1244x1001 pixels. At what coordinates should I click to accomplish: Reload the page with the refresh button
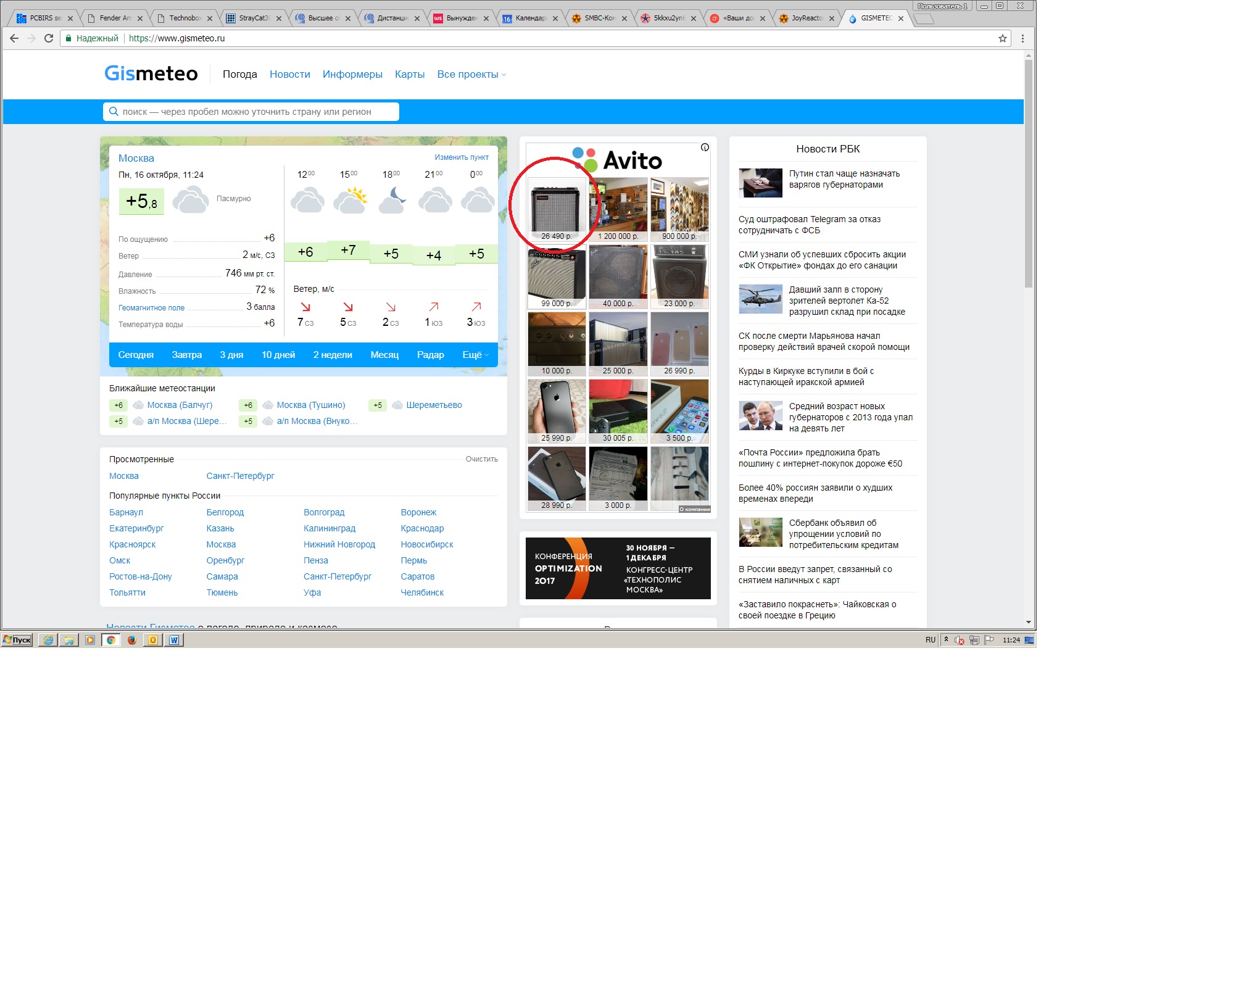[49, 38]
